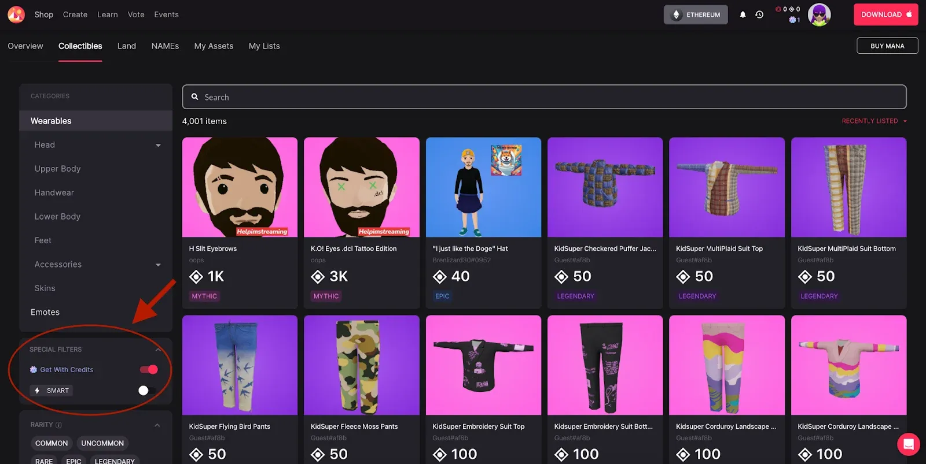Open KidSuper Flying Bird Pants item
This screenshot has height=464, width=926.
click(240, 389)
